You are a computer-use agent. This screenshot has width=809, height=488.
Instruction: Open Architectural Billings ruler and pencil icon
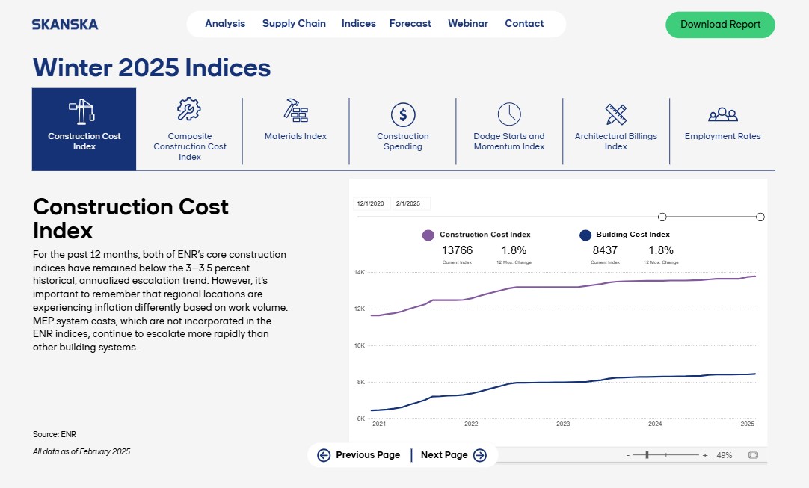[616, 114]
